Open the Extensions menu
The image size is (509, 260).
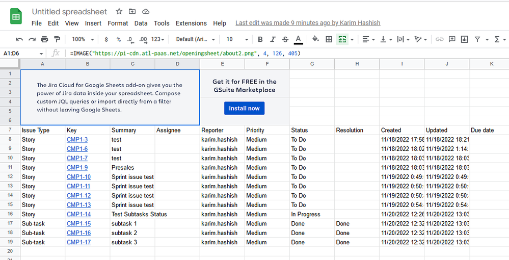[x=191, y=23]
